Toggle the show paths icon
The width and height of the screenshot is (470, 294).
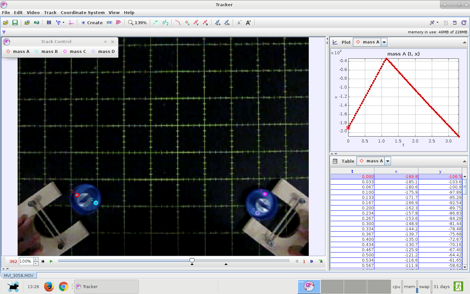point(178,23)
